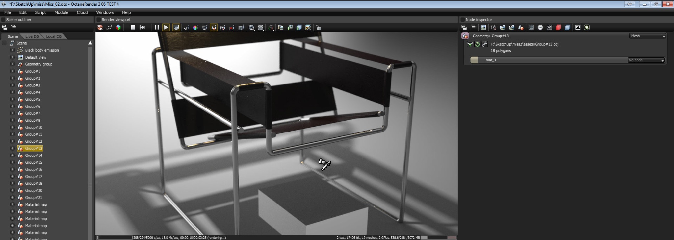The width and height of the screenshot is (674, 240).
Task: Click the green upload icon beside the OBJ path
Action: (470, 44)
